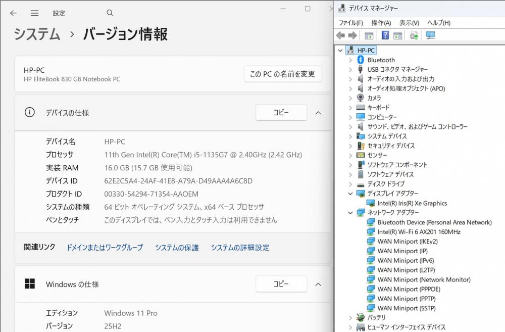Expand the Bluetooth device category
This screenshot has height=332, width=505.
pyautogui.click(x=350, y=60)
